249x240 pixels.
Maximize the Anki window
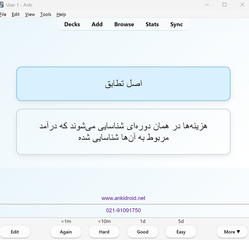point(224,5)
